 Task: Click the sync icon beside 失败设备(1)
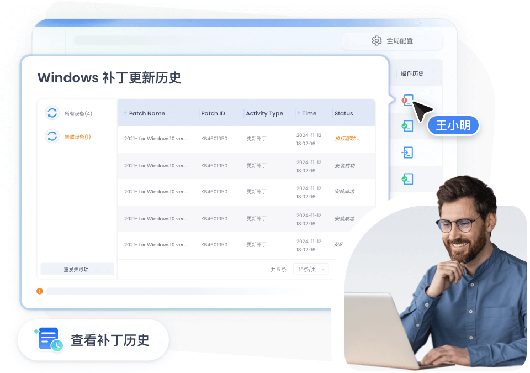(x=52, y=136)
